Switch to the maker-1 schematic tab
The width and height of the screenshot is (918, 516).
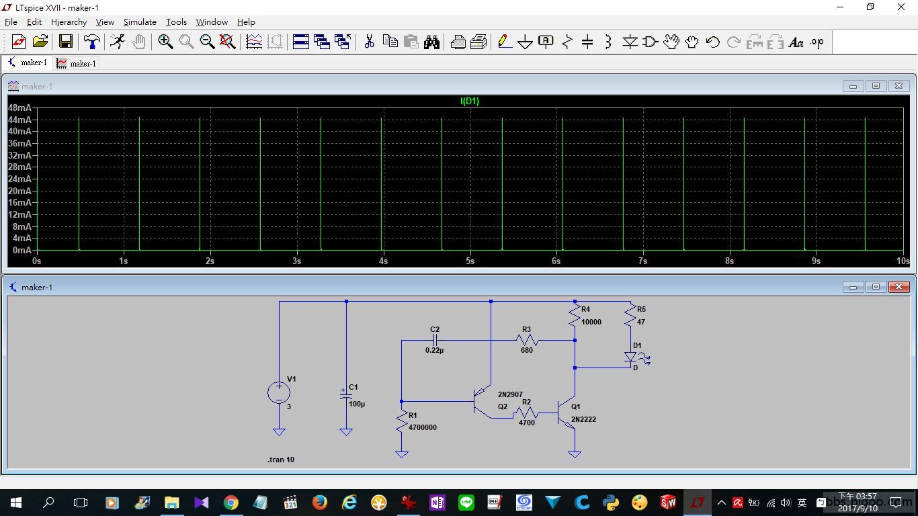click(x=28, y=62)
